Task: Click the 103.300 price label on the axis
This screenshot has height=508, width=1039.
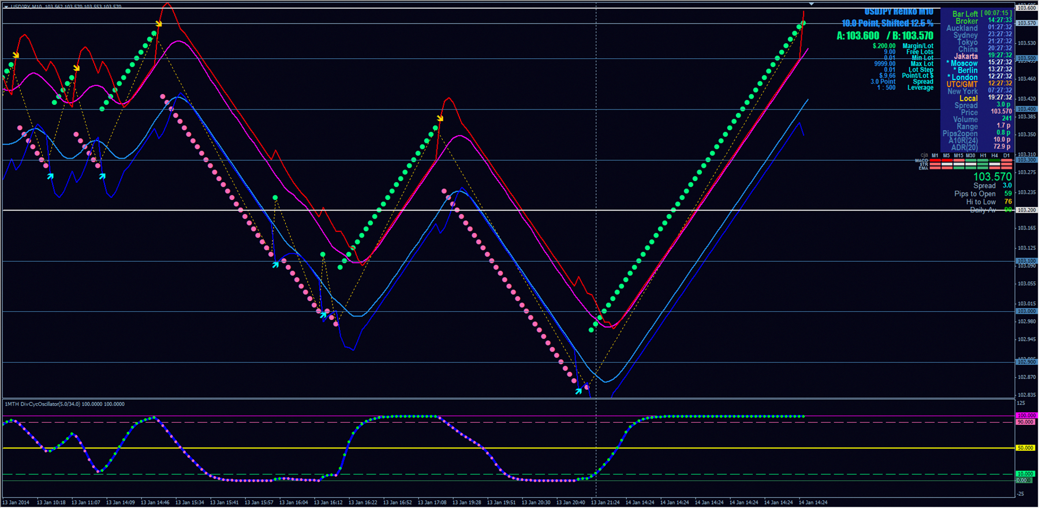Action: pos(1026,160)
